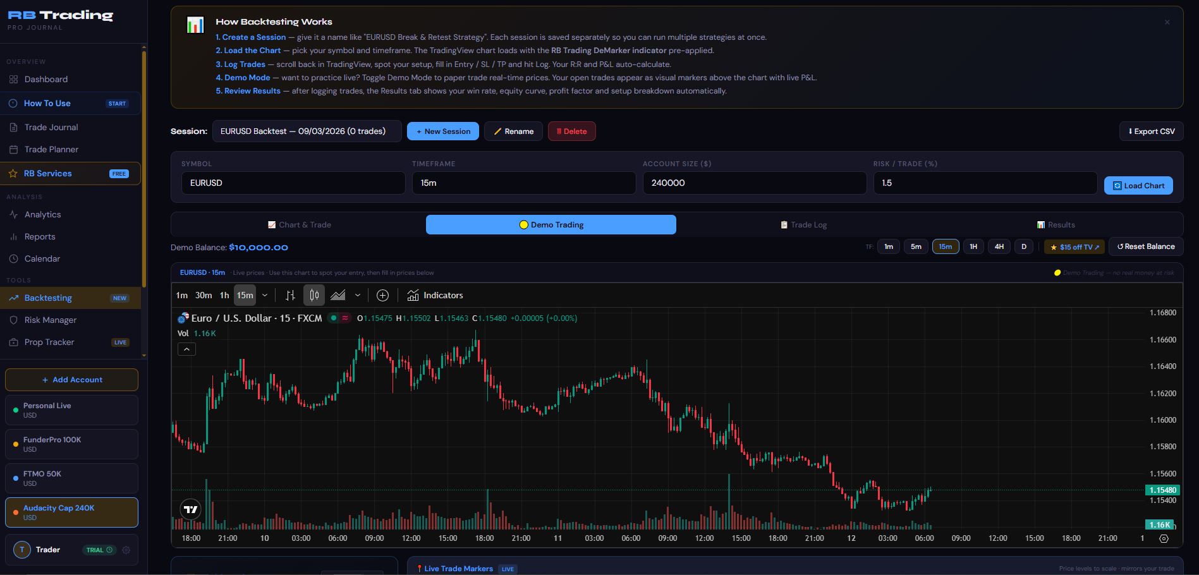Open the chart timeframe dropdown chevron

(265, 295)
